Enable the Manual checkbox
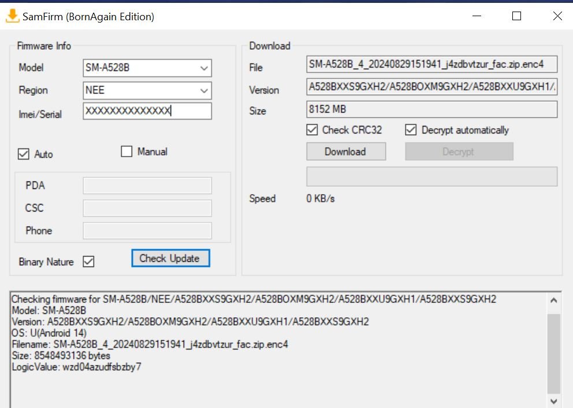 [x=126, y=151]
